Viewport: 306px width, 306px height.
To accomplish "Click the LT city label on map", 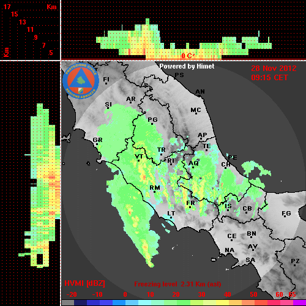I will click(x=171, y=214).
